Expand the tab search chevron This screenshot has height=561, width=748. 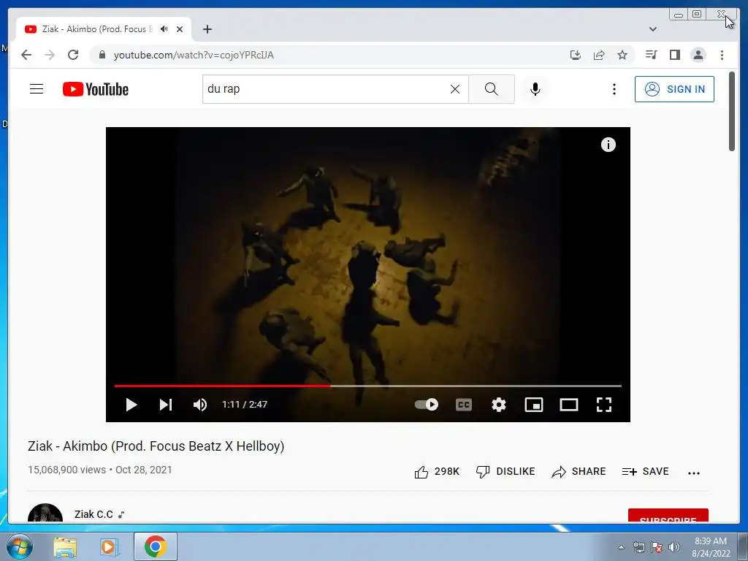[653, 29]
